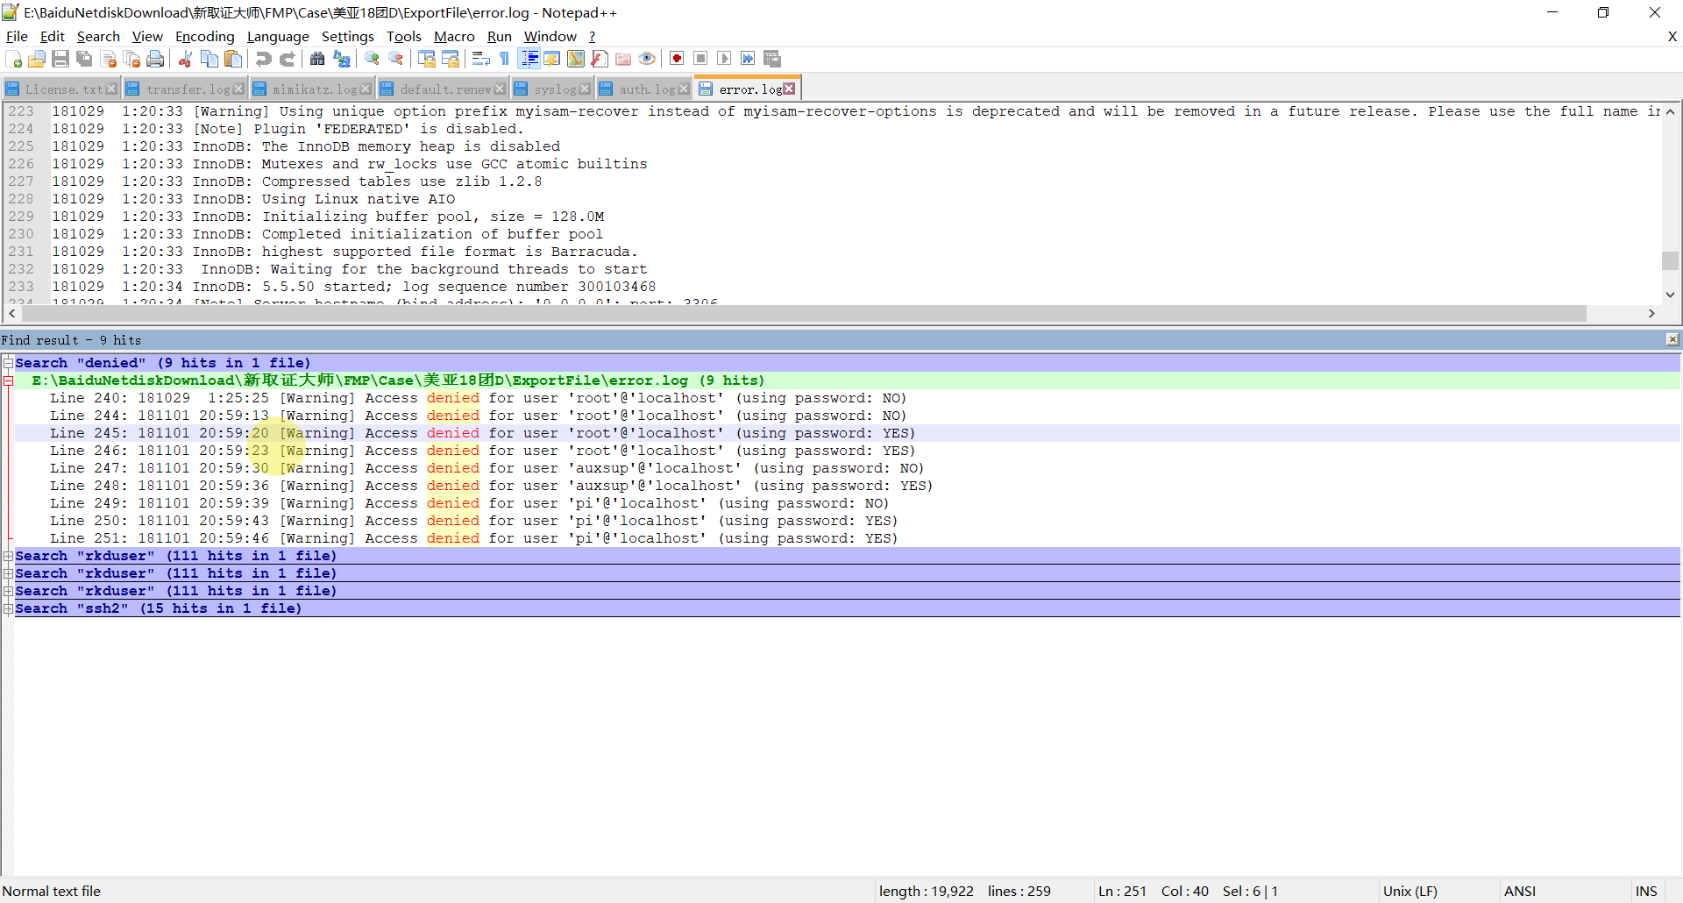The width and height of the screenshot is (1683, 903).
Task: Click the Save All toolbar icon
Action: (84, 59)
